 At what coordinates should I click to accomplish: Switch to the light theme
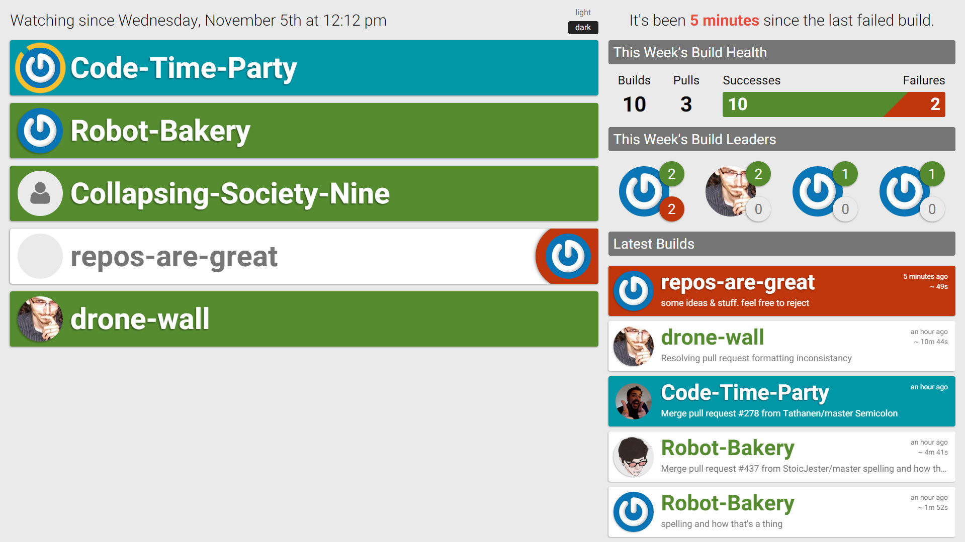[583, 12]
